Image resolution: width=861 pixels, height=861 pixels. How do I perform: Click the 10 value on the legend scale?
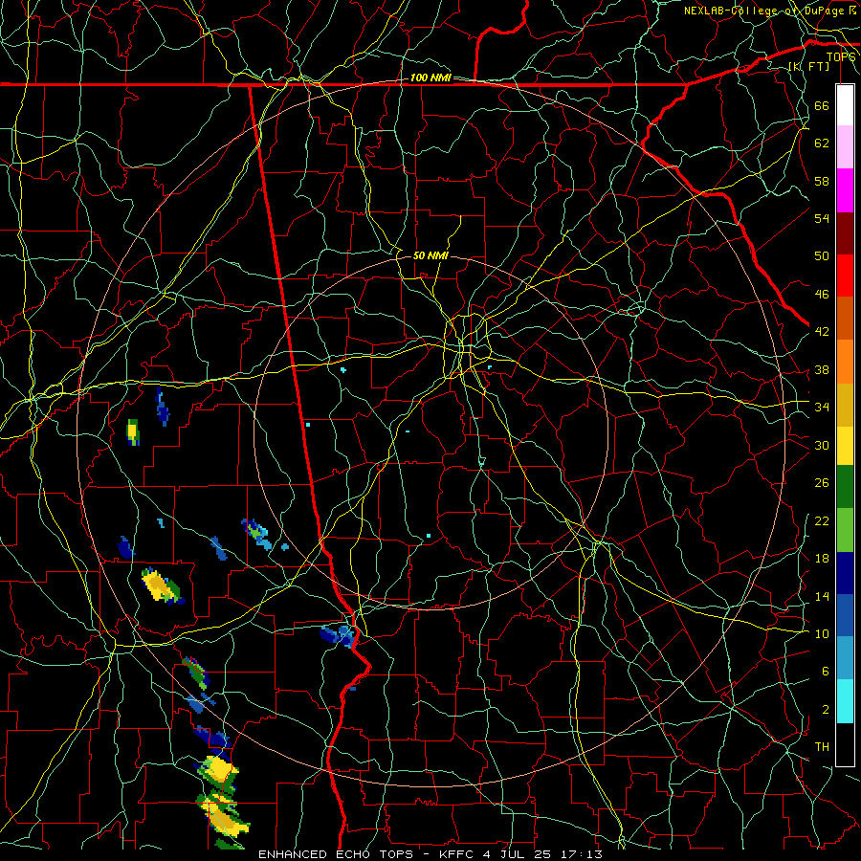(822, 633)
